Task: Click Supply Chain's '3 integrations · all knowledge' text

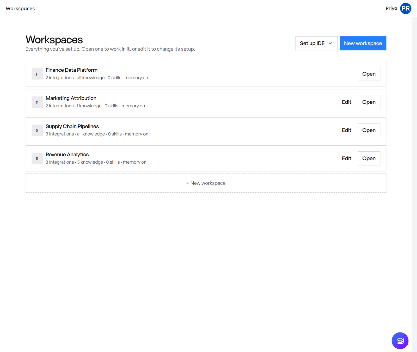Action: tap(97, 134)
